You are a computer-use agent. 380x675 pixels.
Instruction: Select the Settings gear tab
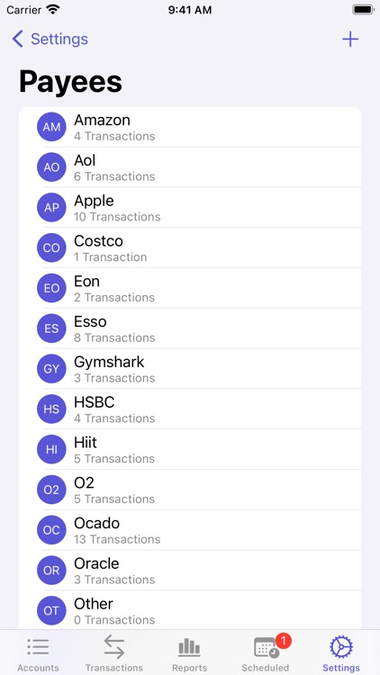pos(341,653)
